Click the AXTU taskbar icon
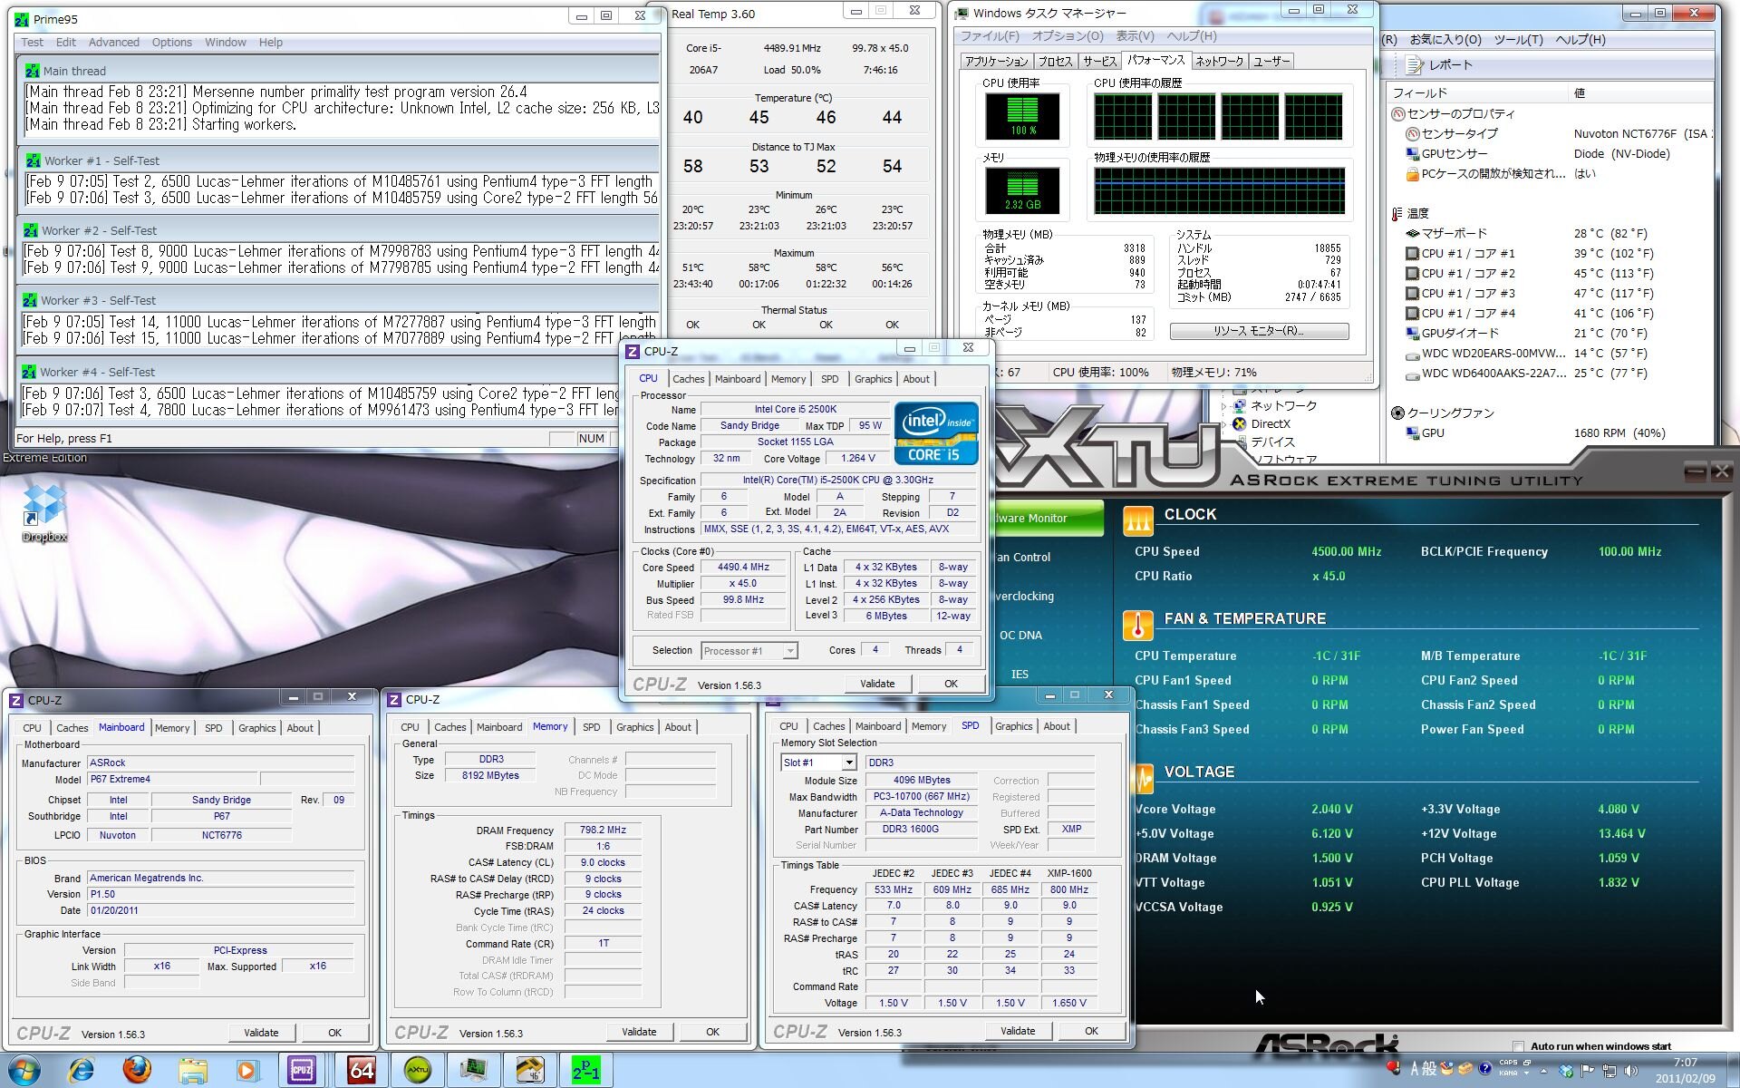Viewport: 1740px width, 1088px height. 418,1070
